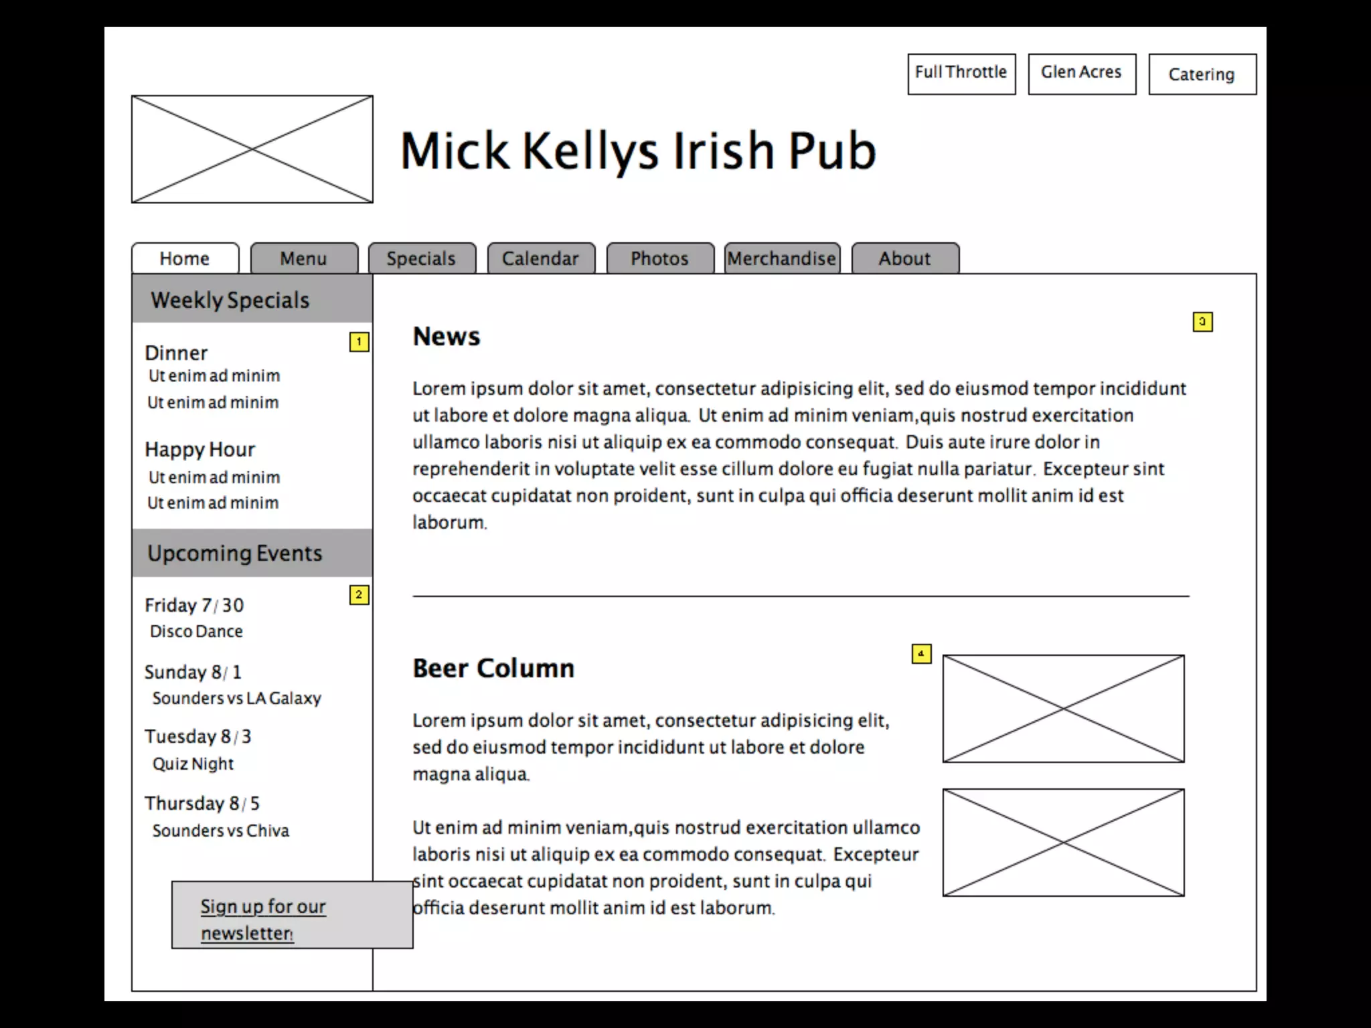Screen dimensions: 1371x1028
Task: Click the Full Throttle button
Action: pos(961,74)
